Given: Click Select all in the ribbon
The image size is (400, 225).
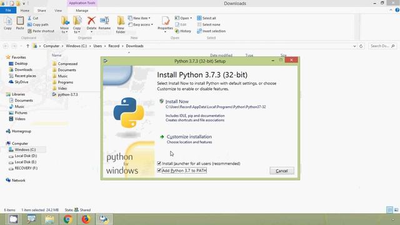Looking at the screenshot, I should point(206,18).
